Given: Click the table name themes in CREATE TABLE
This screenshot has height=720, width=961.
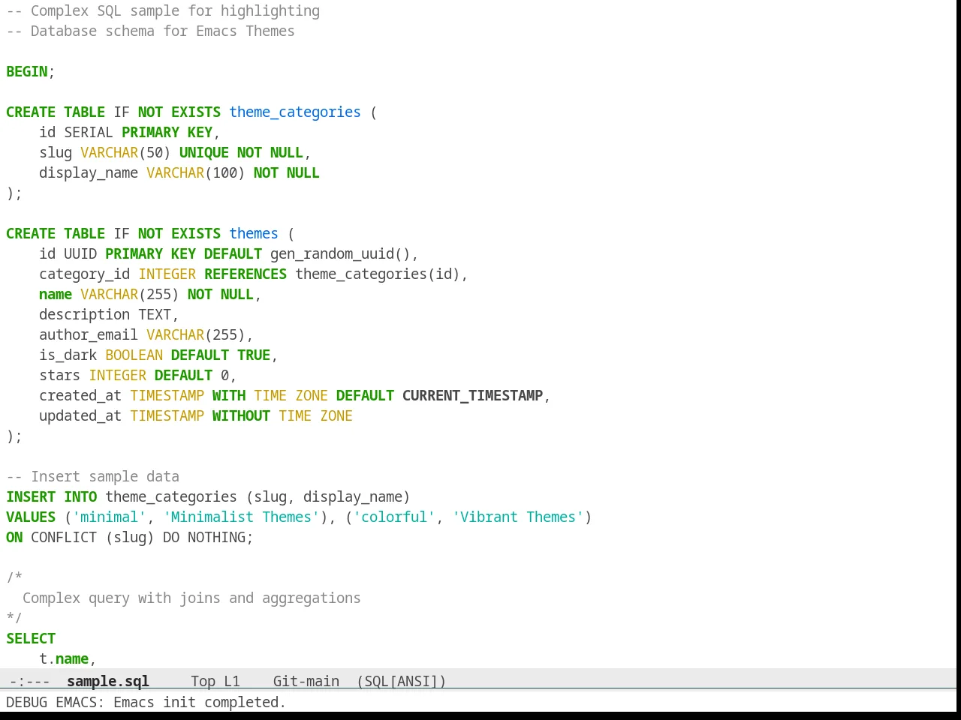Looking at the screenshot, I should tap(254, 233).
